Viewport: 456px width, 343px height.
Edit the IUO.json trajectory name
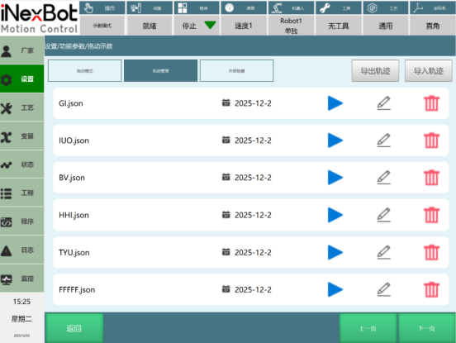coord(383,141)
